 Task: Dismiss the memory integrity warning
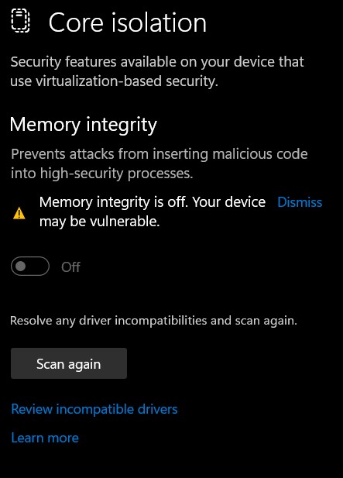click(x=300, y=202)
